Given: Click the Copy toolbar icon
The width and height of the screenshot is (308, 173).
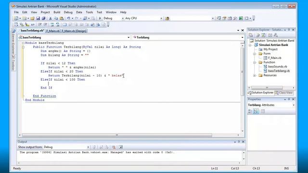Looking at the screenshot, I should (56, 18).
